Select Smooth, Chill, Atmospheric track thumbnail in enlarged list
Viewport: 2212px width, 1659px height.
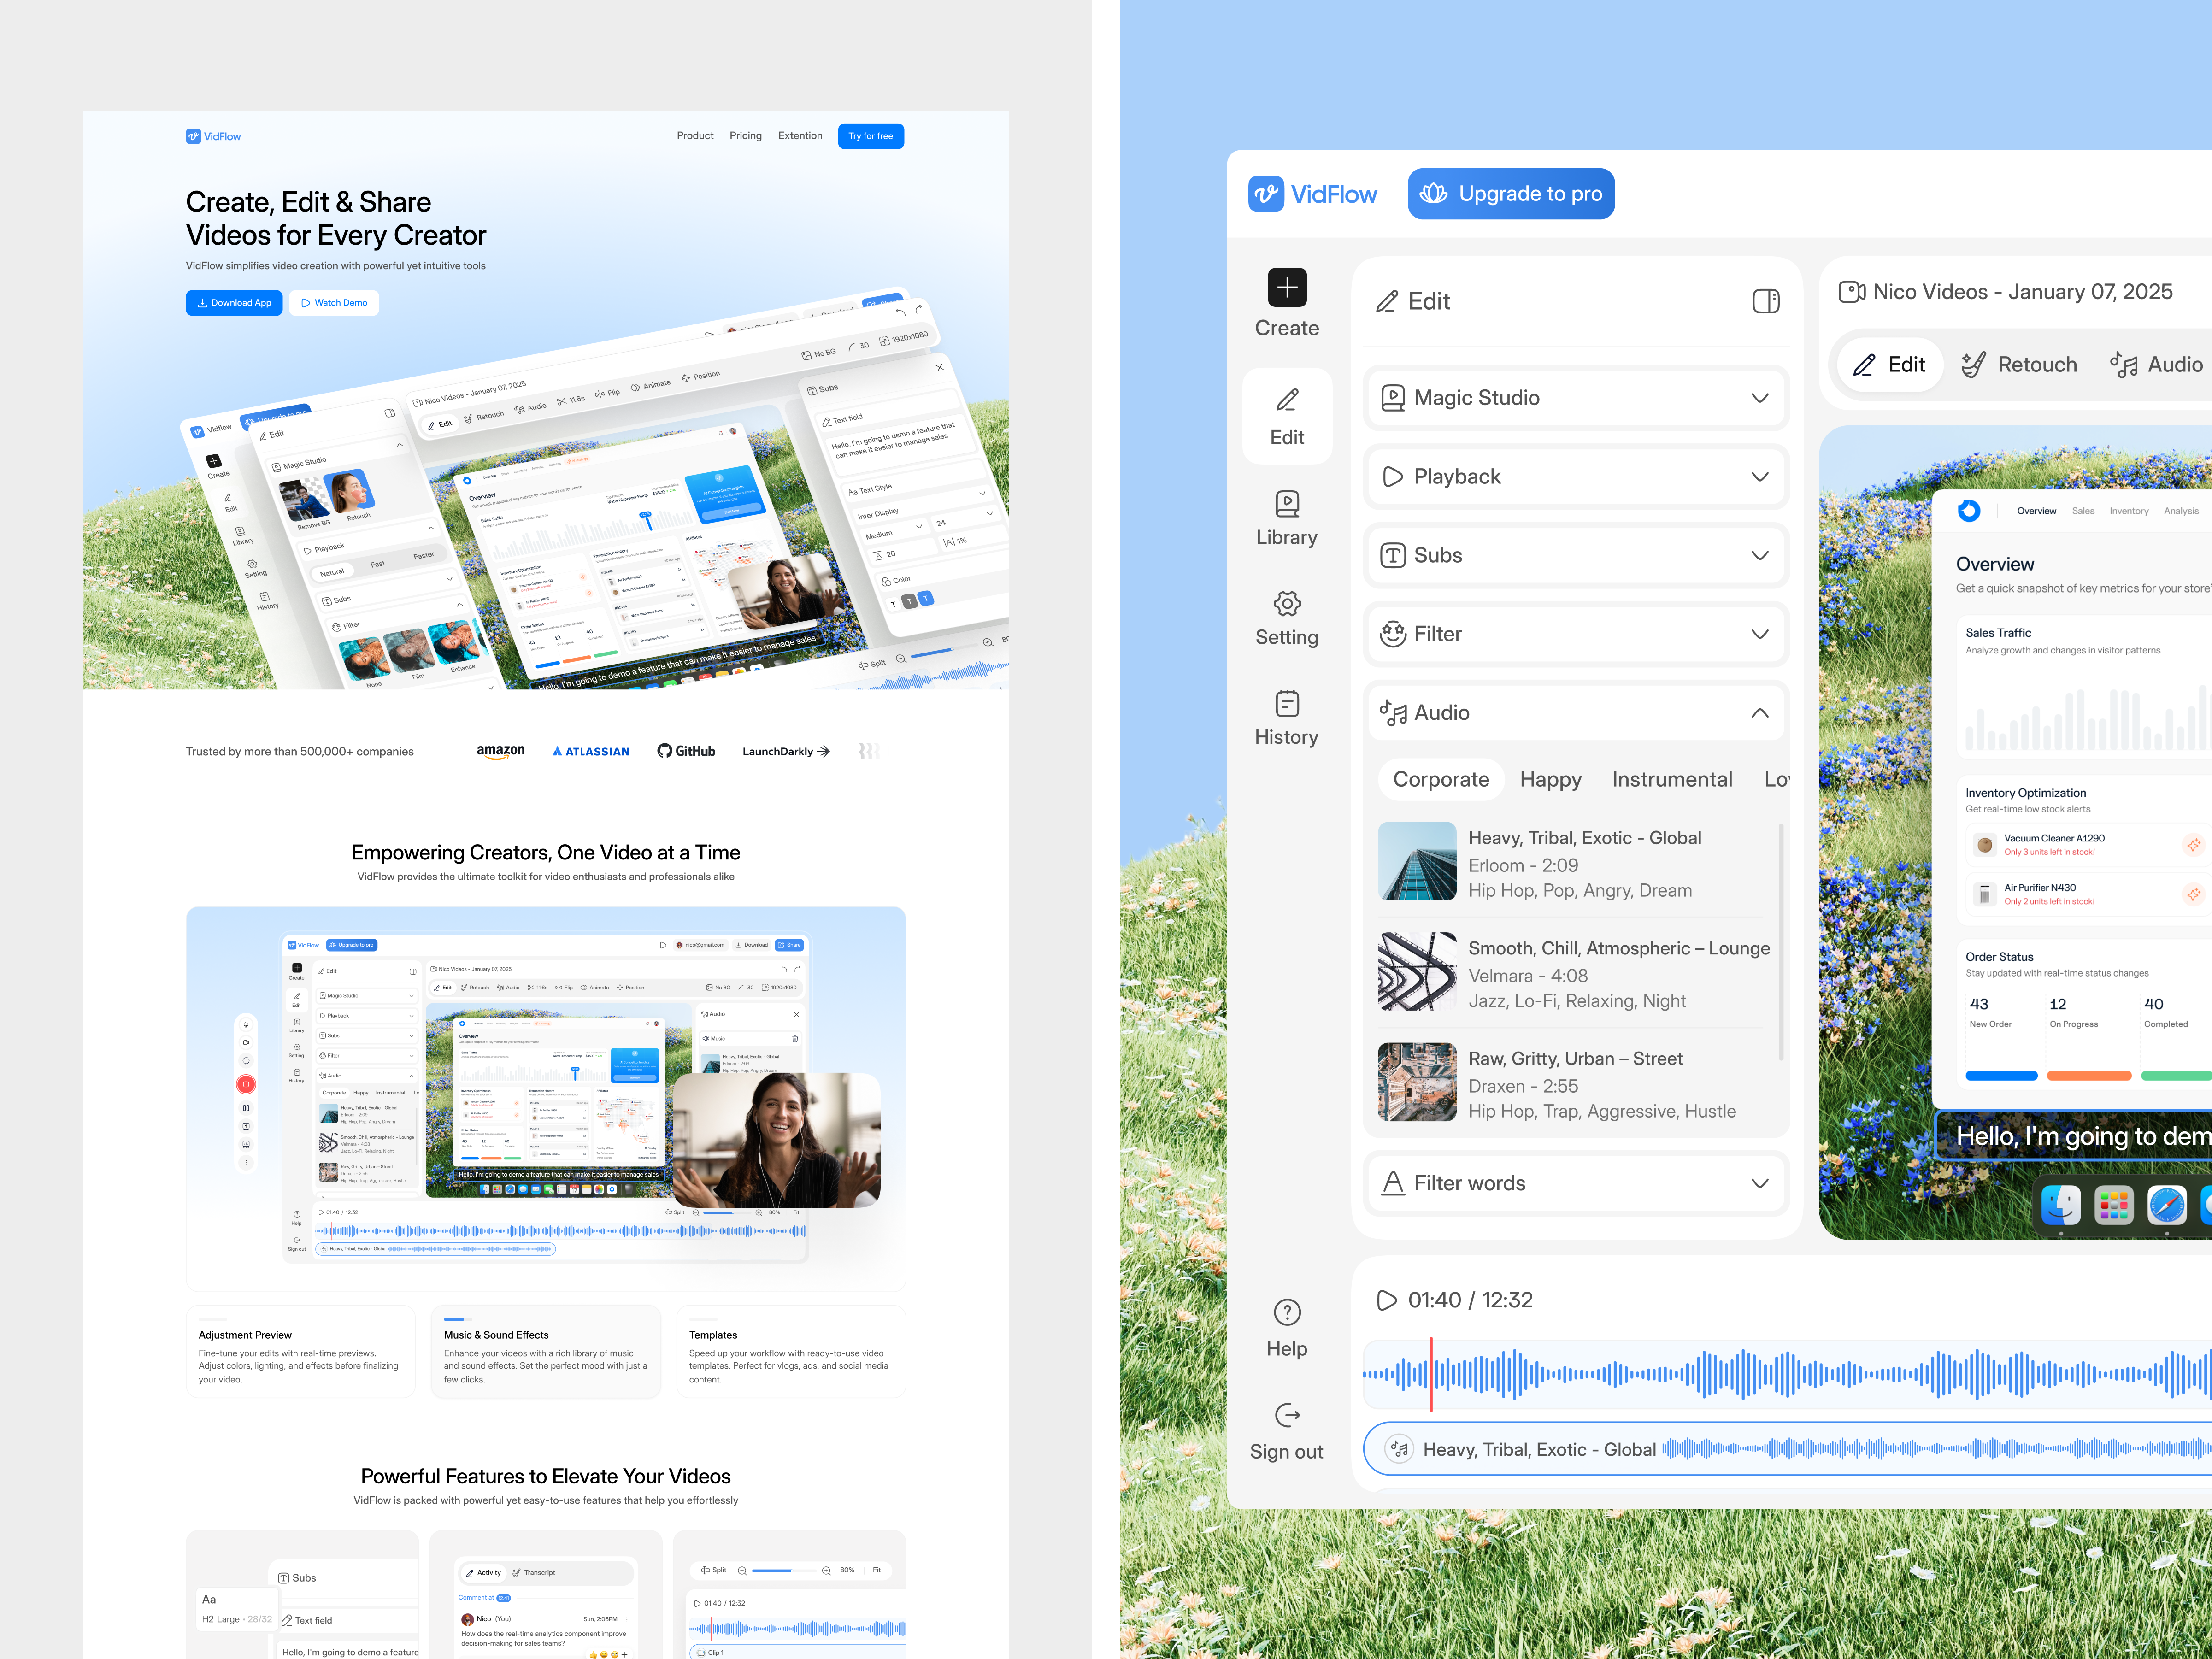tap(1417, 972)
